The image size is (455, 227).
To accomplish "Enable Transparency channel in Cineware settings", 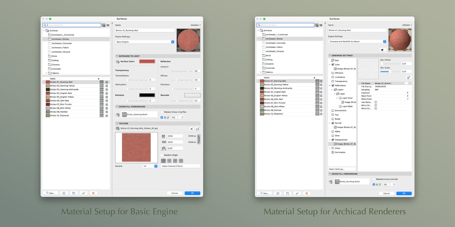I will [x=333, y=81].
